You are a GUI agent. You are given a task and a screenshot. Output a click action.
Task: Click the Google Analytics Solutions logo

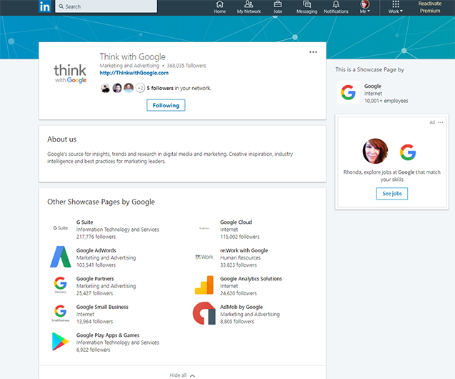(204, 285)
